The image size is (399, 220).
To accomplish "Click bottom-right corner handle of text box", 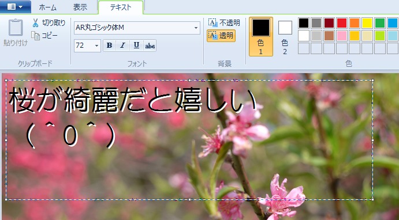I will tap(373, 200).
